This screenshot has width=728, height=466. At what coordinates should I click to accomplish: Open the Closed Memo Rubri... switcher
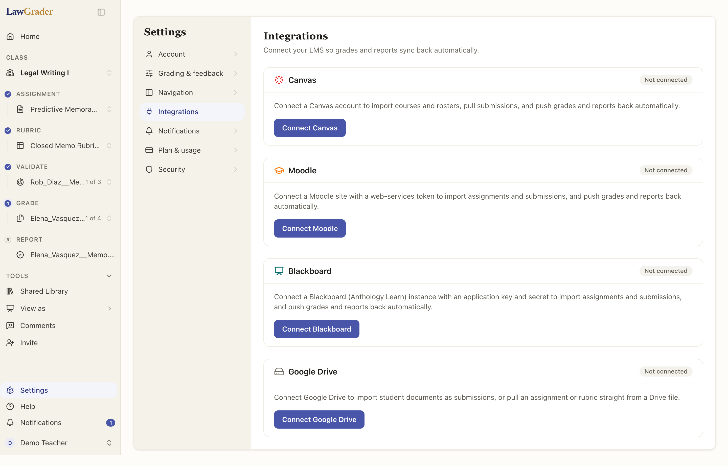coord(109,146)
